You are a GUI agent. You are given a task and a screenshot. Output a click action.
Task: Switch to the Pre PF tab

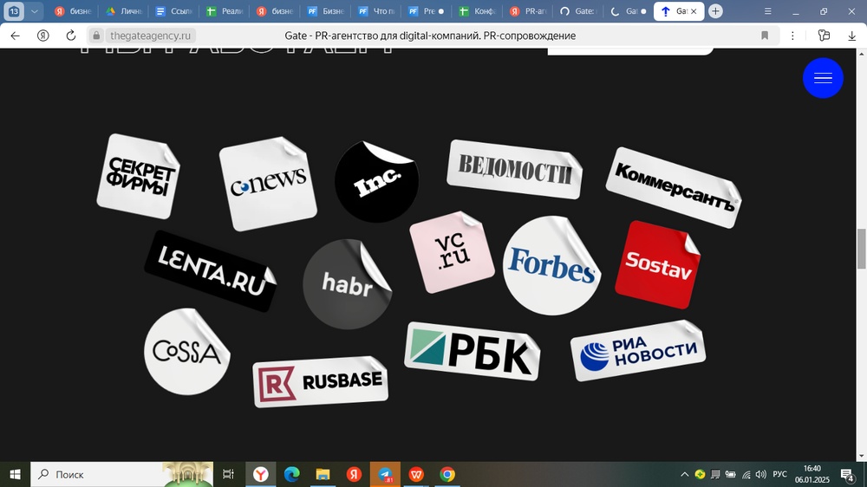[x=427, y=11]
